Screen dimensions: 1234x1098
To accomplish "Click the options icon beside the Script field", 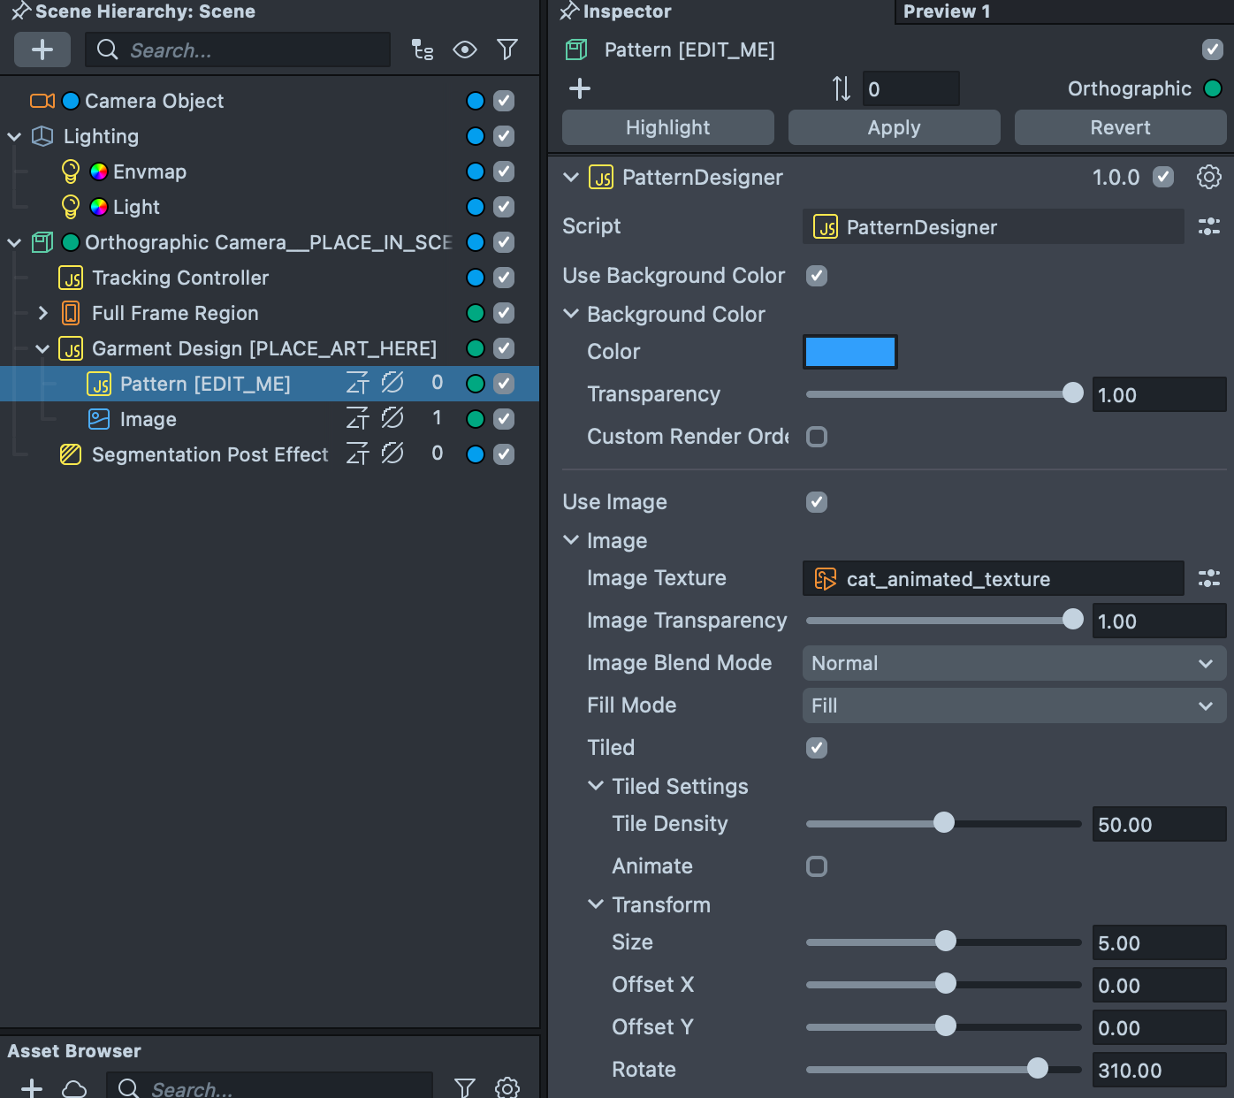I will 1208,226.
